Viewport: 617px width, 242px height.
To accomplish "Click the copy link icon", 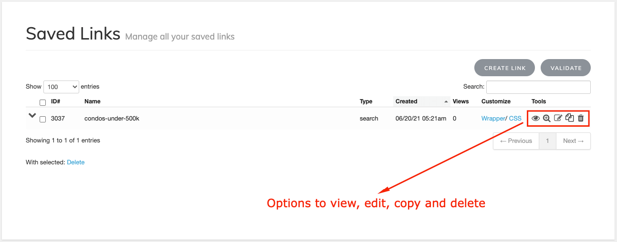I will 569,118.
